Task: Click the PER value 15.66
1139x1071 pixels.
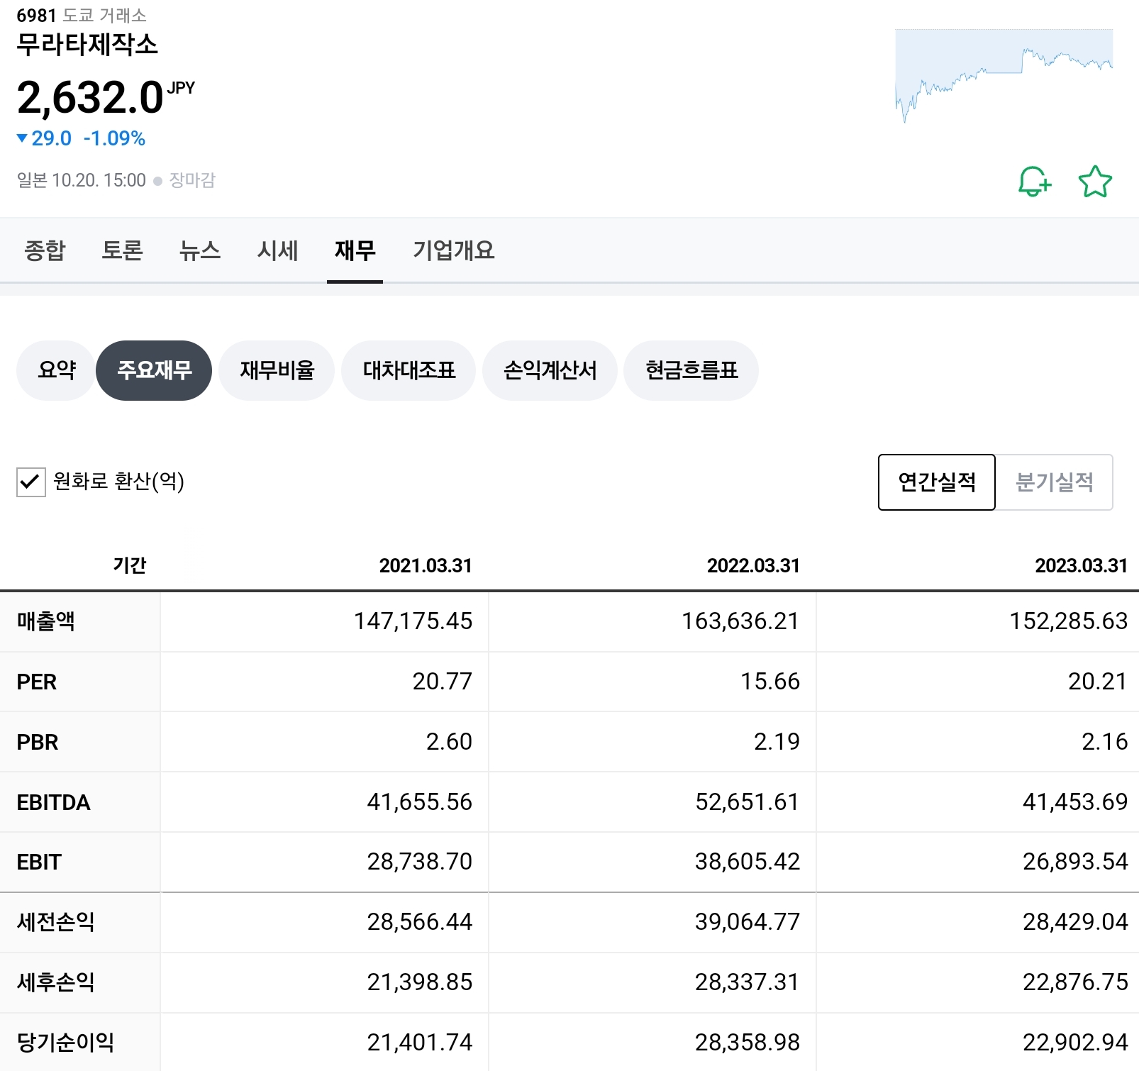Action: [770, 682]
